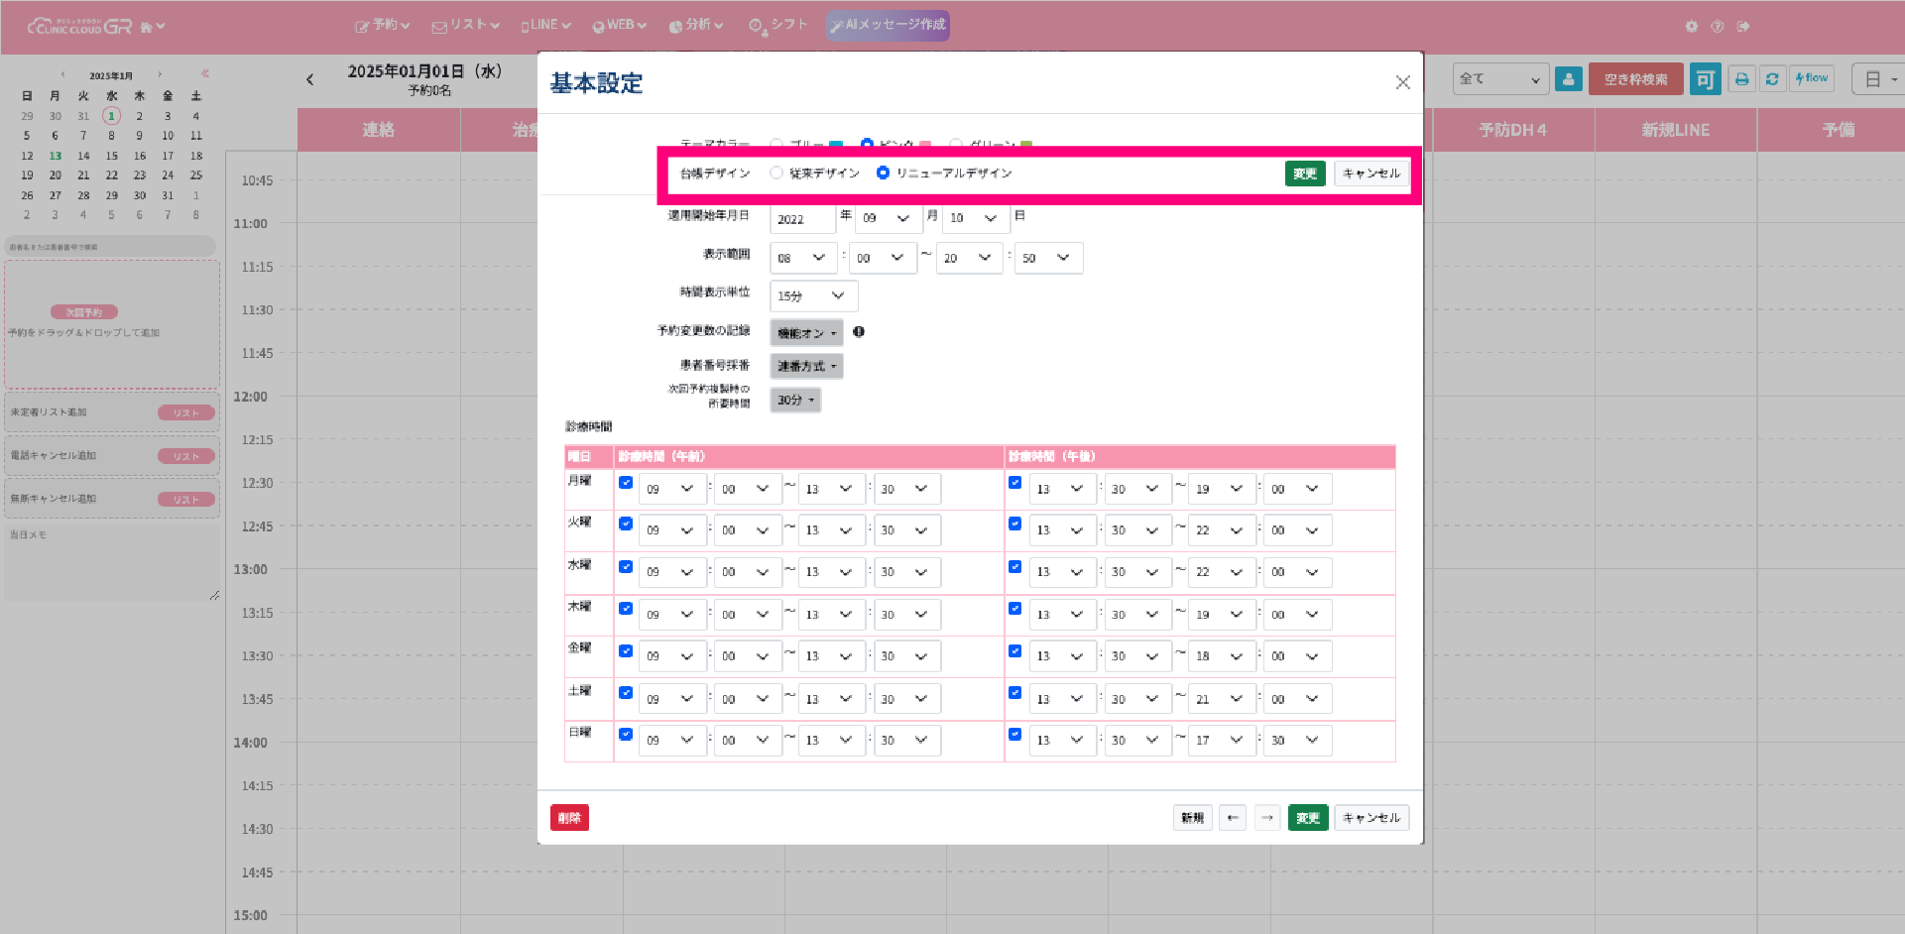Click the left arrow button in dialog footer
Screen dimensions: 1905x934
pos(1232,818)
